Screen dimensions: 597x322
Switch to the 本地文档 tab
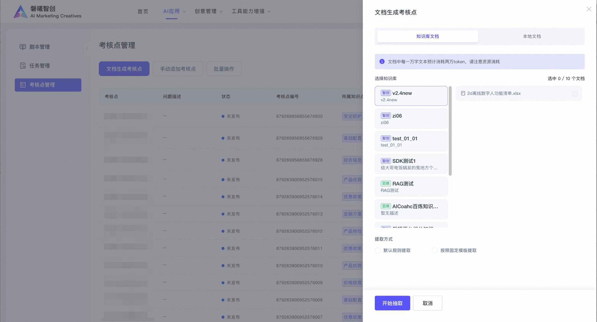coord(532,36)
